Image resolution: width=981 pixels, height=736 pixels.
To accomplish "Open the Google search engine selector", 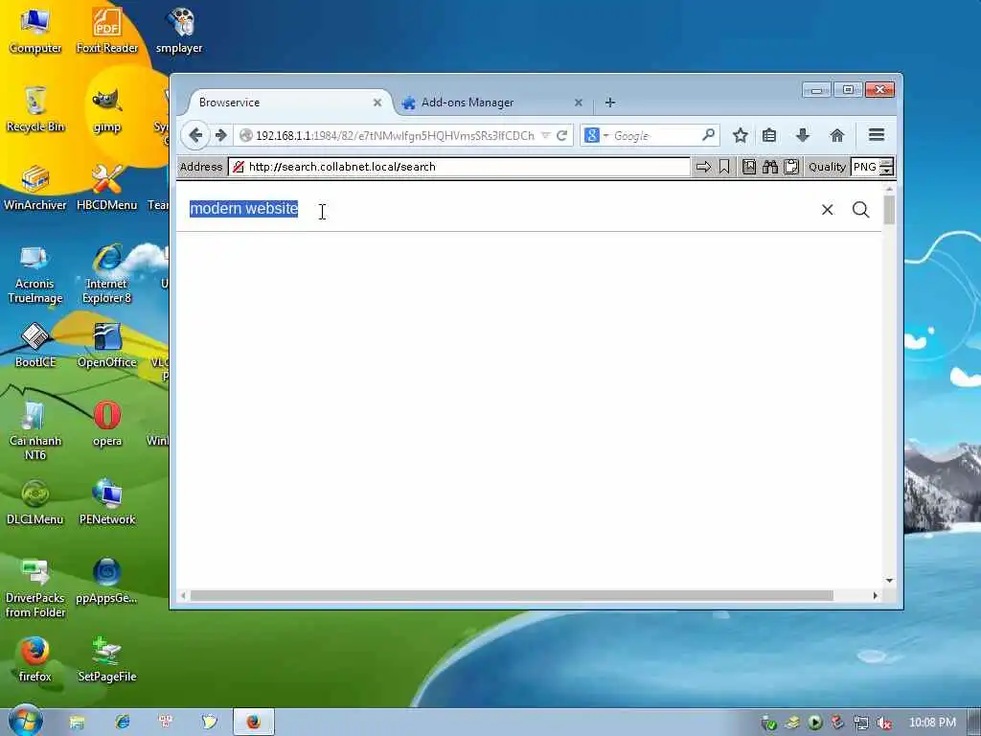I will [596, 135].
